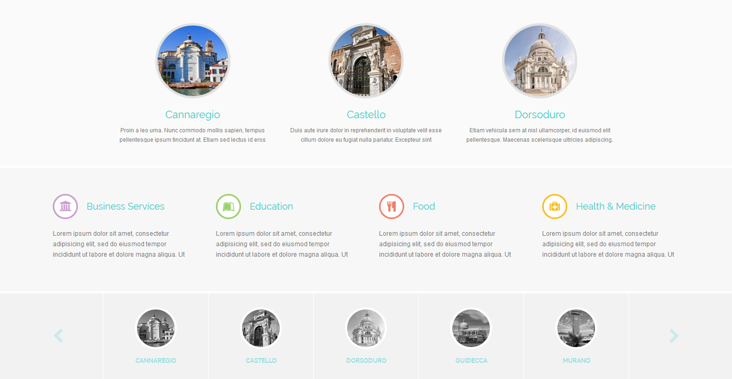Click the Business Services bank icon
732x379 pixels.
tap(65, 206)
